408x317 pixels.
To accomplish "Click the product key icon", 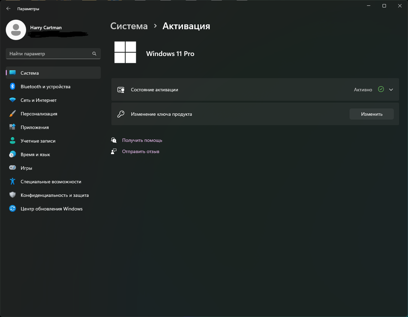I will pos(121,114).
